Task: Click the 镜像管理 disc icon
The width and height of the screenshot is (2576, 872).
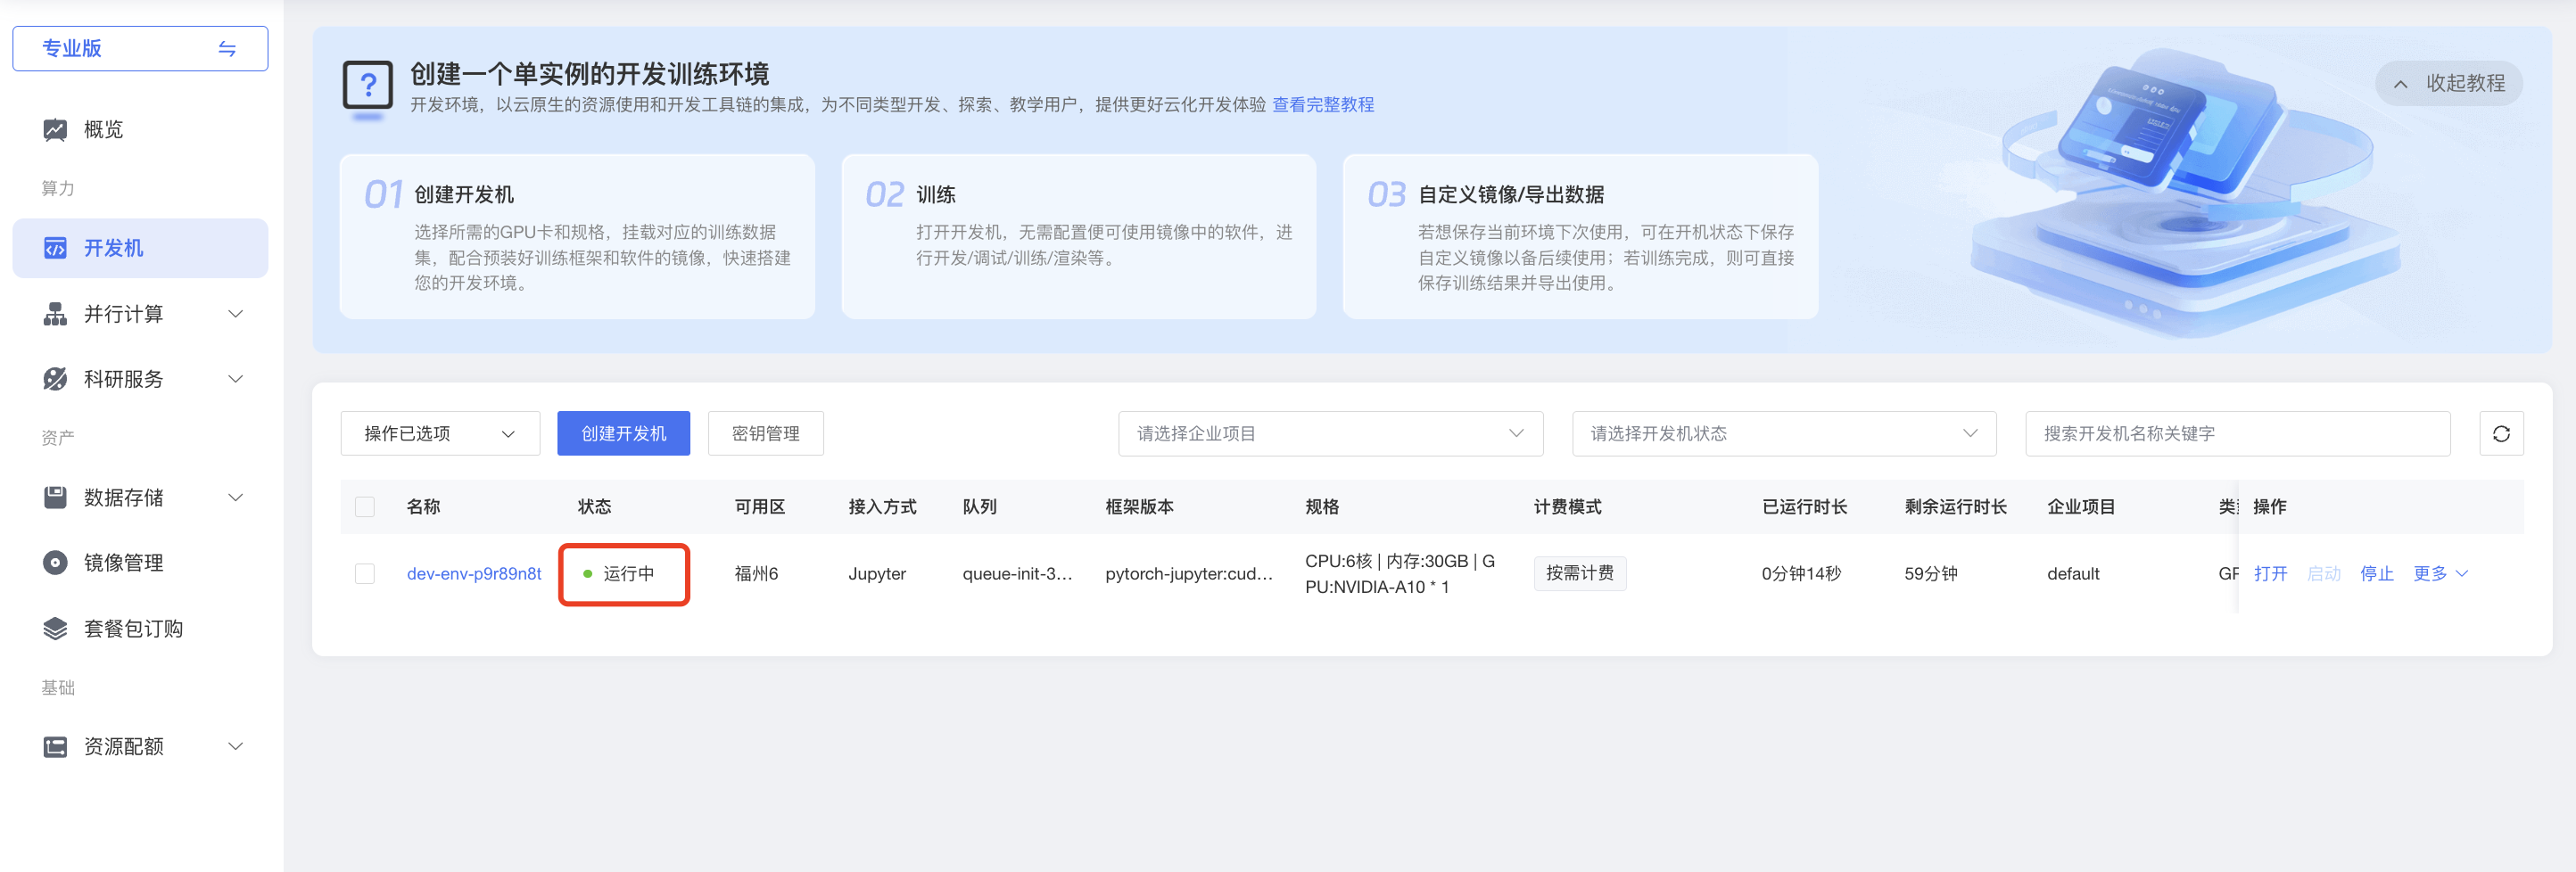Action: [x=55, y=563]
